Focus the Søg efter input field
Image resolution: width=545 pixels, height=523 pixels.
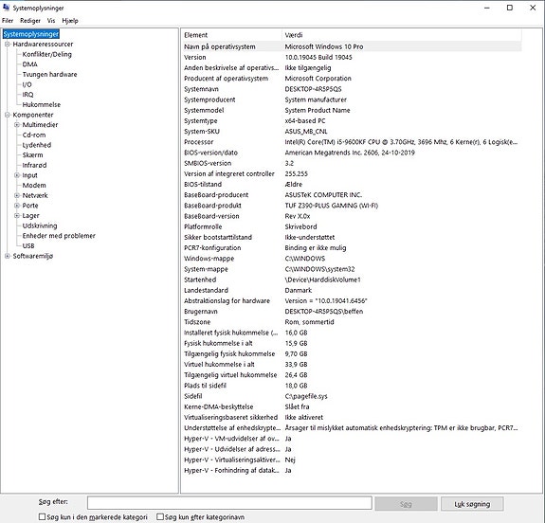[229, 503]
